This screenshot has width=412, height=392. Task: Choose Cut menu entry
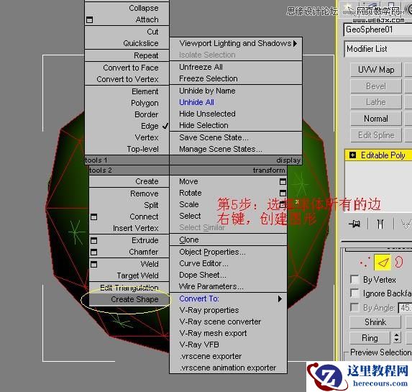coord(152,32)
